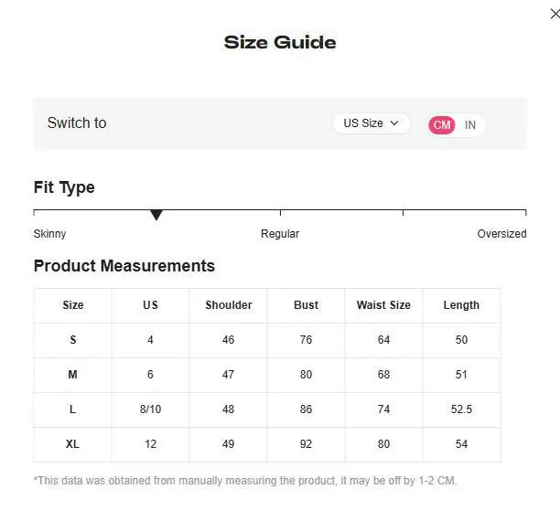Click the Length column header

click(x=461, y=305)
